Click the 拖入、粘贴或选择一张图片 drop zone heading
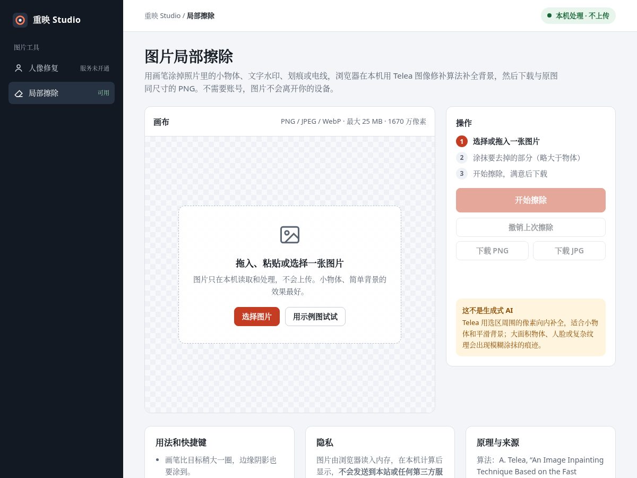637x478 pixels. click(290, 263)
